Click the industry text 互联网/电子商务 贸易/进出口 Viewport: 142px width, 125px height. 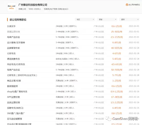(x=56, y=9)
